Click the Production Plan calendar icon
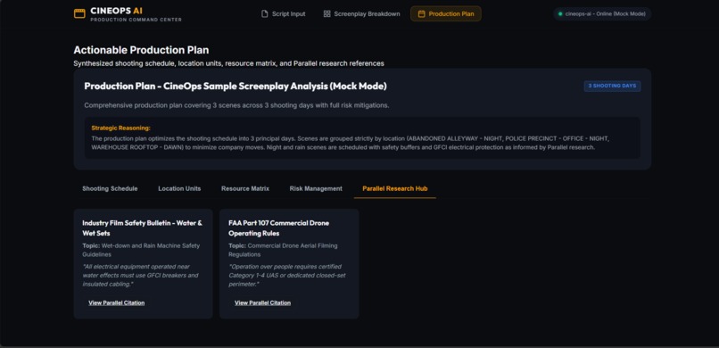 point(421,13)
